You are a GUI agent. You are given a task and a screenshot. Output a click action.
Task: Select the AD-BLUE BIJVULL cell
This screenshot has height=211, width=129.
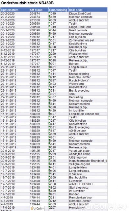(x=88, y=184)
